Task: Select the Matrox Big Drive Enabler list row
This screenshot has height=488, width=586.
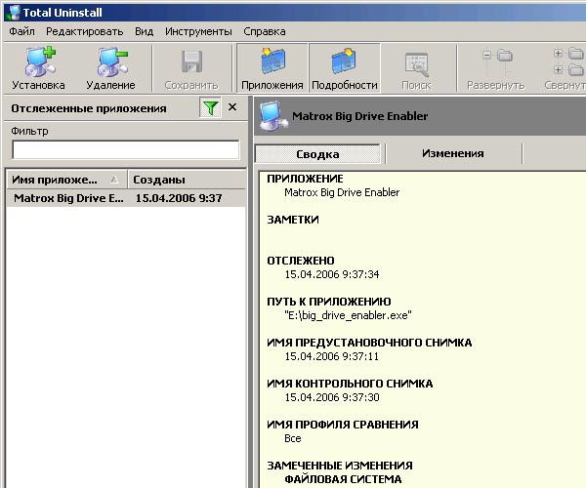Action: coord(126,198)
